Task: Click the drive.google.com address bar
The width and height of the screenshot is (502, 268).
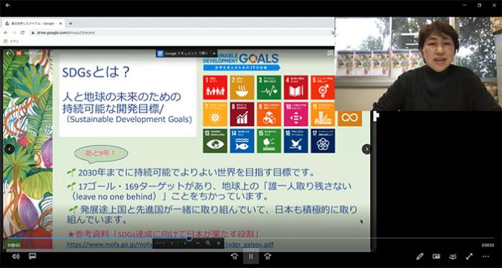Action: 181,32
